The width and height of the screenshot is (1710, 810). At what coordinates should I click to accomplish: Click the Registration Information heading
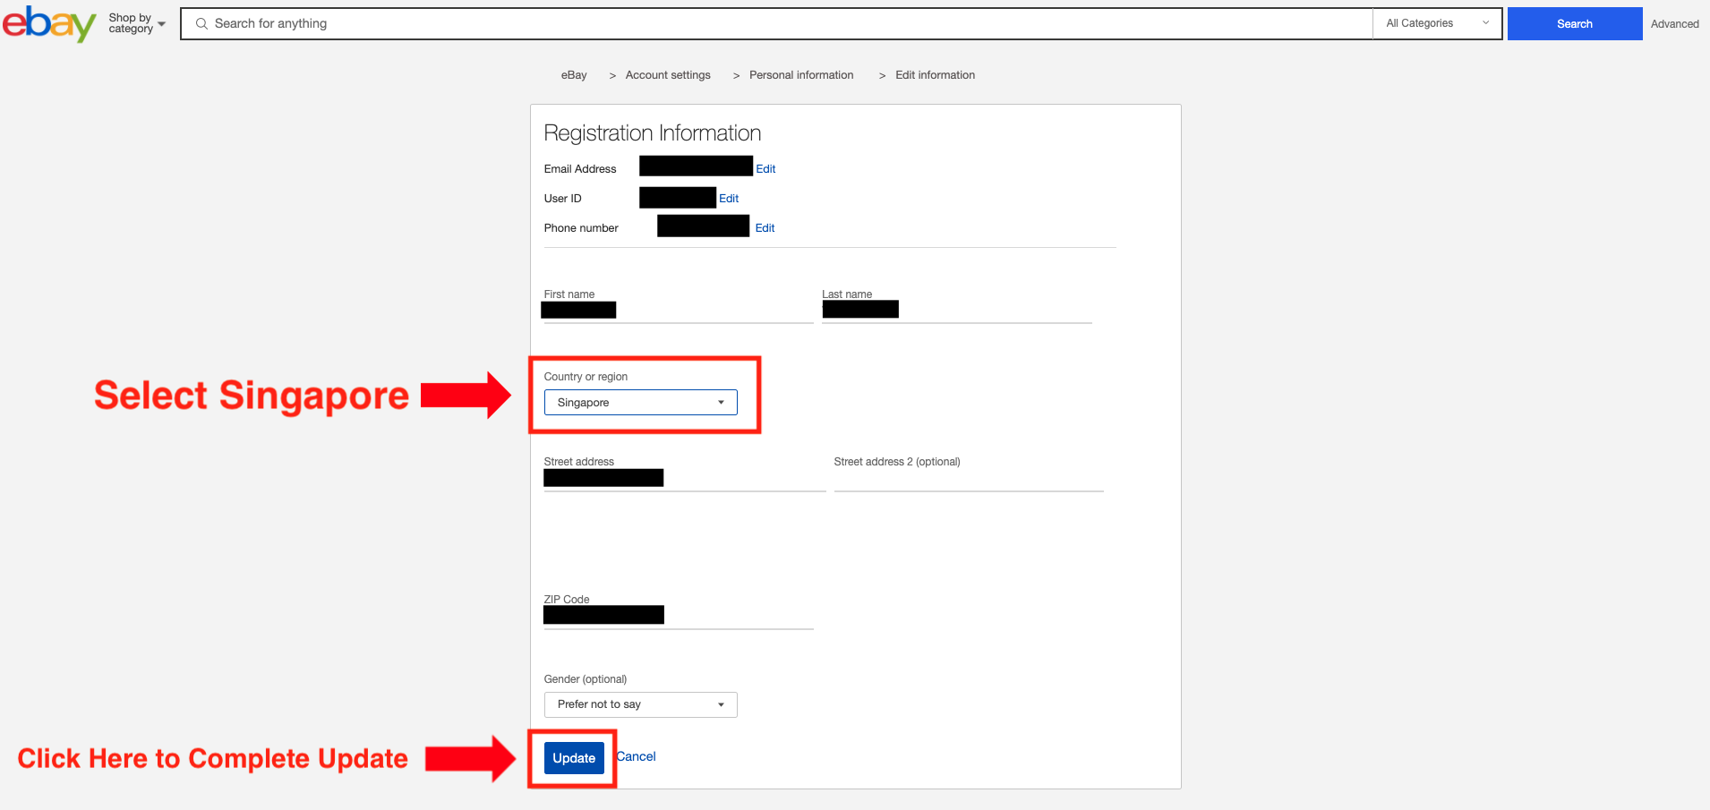(x=652, y=133)
